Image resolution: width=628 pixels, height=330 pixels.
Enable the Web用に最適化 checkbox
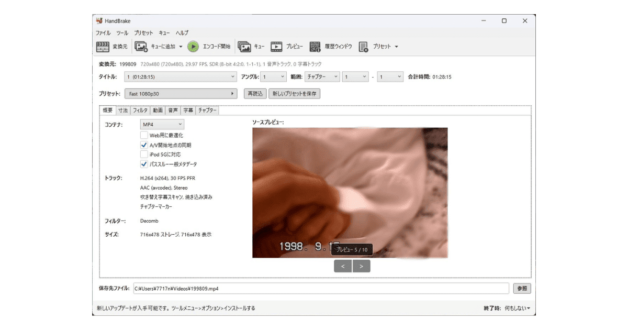144,135
